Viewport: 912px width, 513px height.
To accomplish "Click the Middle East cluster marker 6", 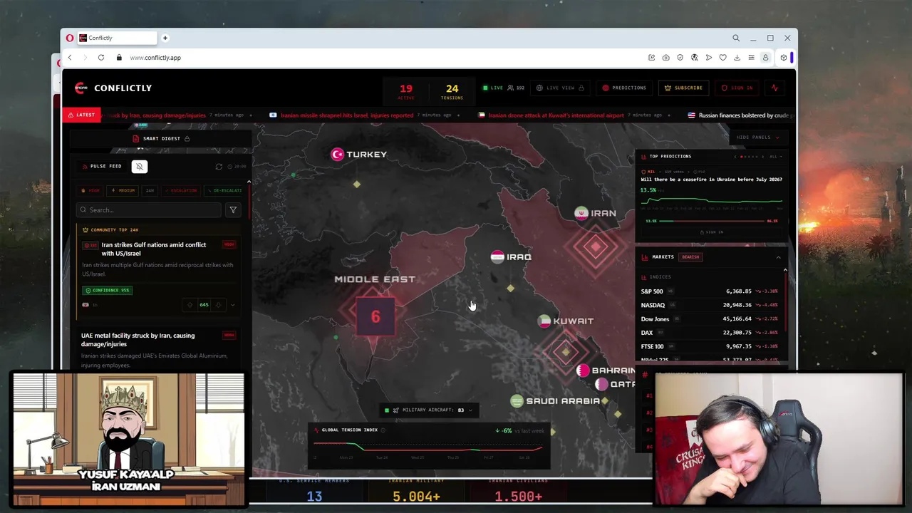I will click(375, 317).
